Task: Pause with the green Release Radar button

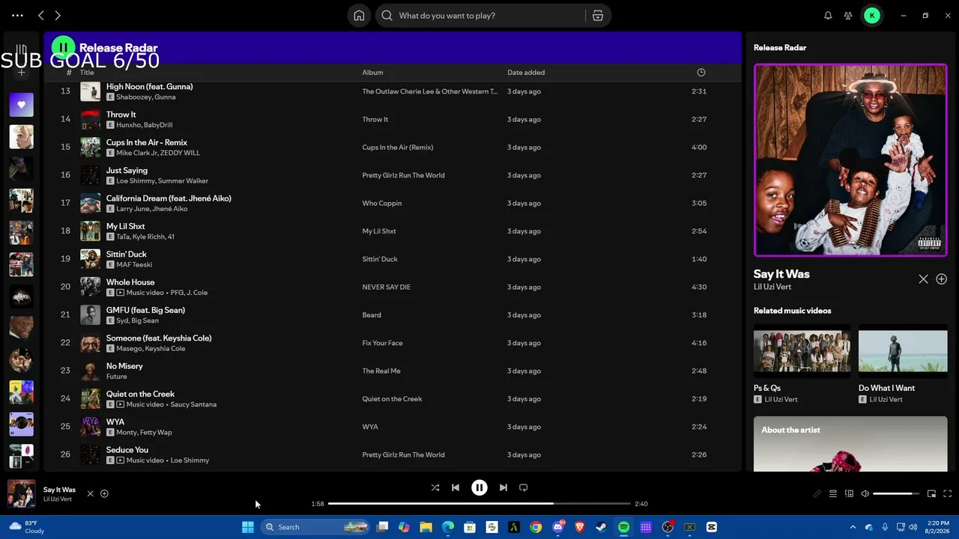Action: 63,48
